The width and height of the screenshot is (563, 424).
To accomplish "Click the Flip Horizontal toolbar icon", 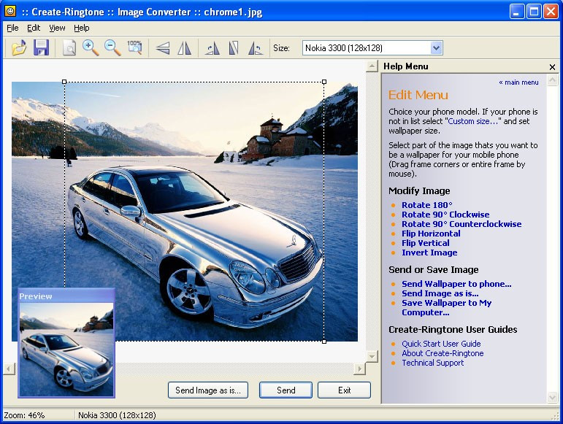I will click(x=185, y=48).
